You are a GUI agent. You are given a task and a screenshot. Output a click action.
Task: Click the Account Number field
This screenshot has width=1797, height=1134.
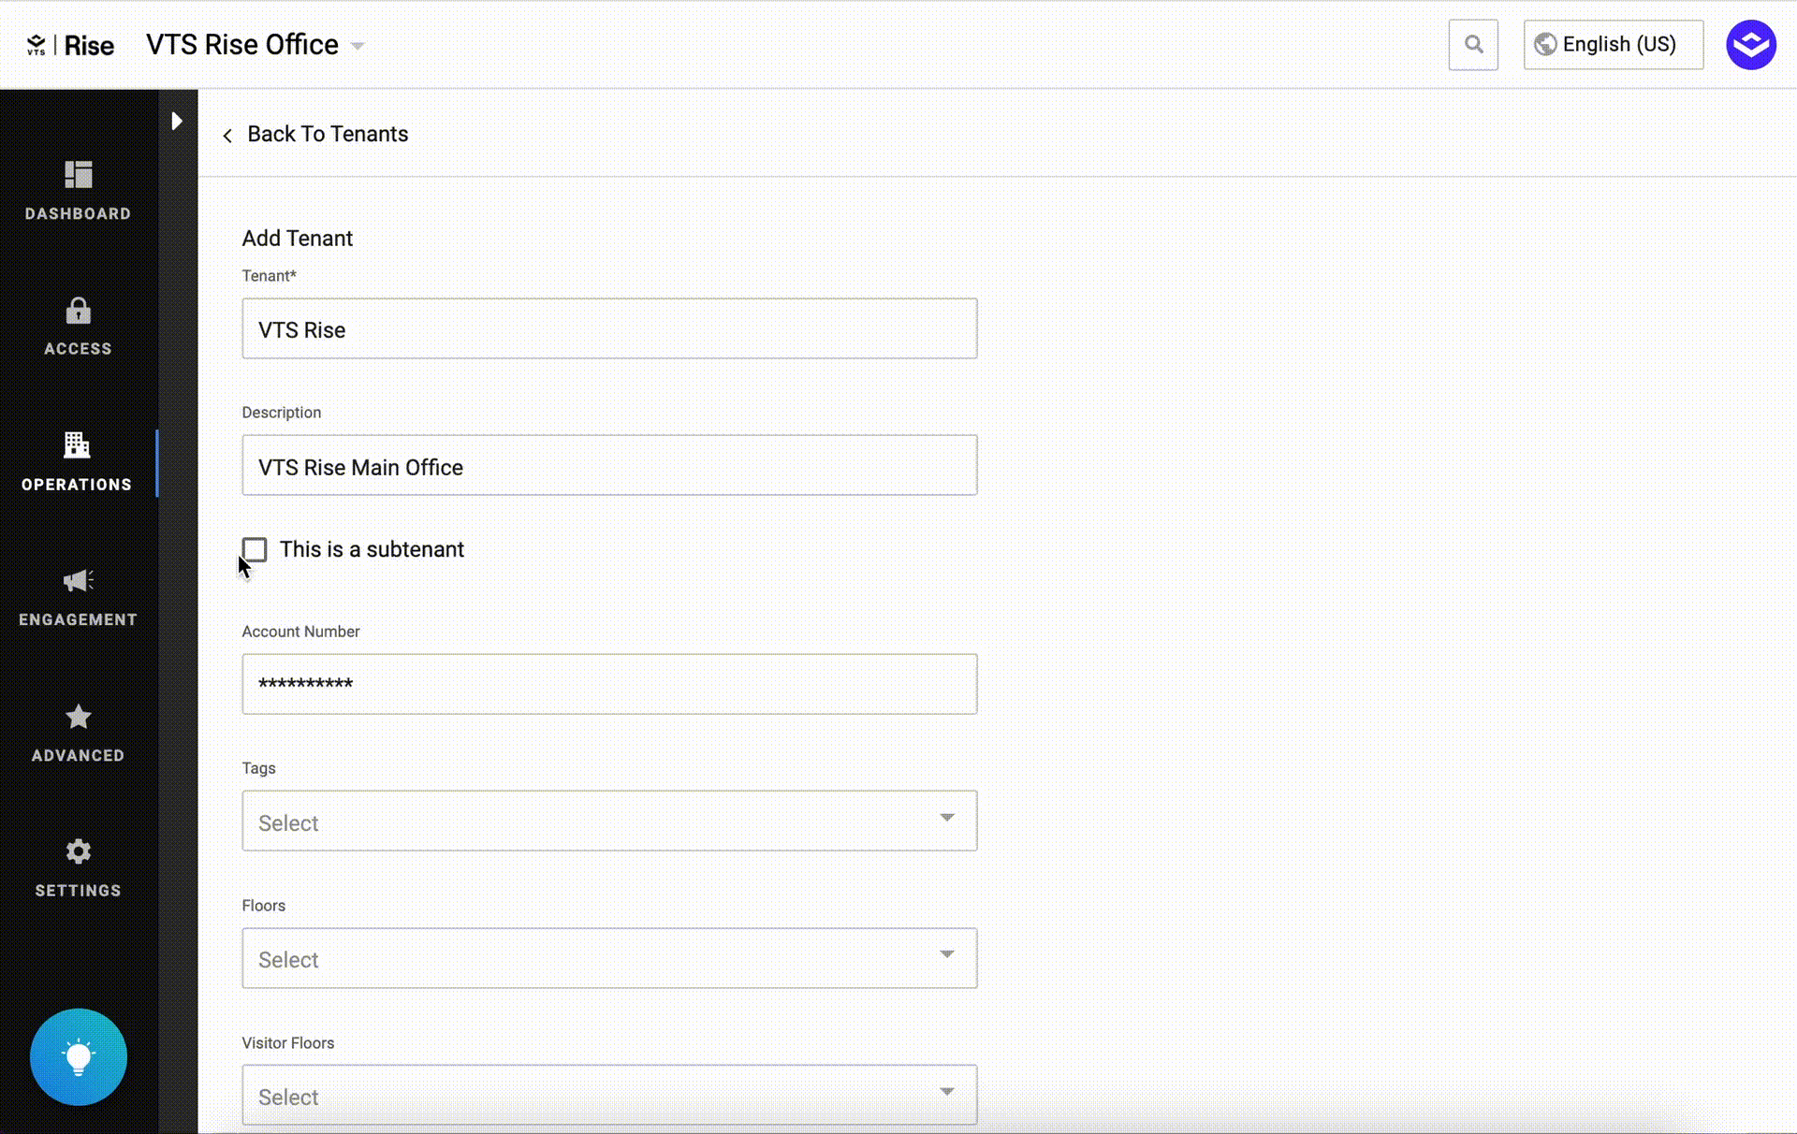(609, 684)
